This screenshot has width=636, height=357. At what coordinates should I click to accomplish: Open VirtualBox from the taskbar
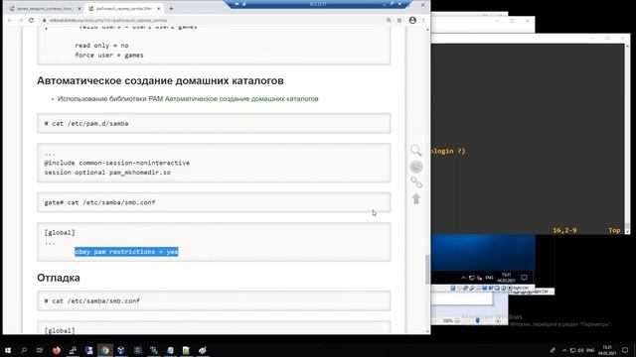[121, 350]
